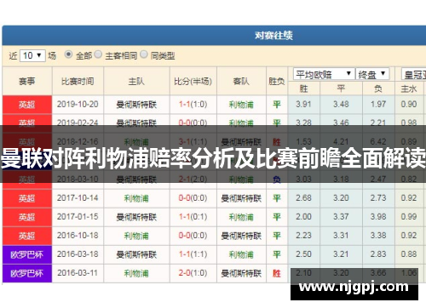Click the 主水 column header
This screenshot has width=426, height=308.
[x=409, y=88]
